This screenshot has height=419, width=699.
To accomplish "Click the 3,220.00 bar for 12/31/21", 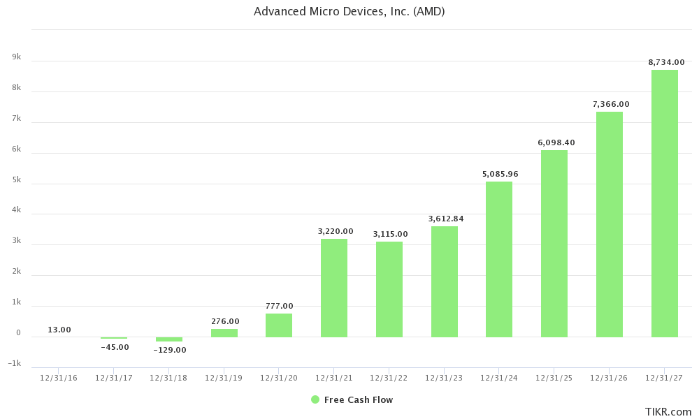I will pos(333,286).
